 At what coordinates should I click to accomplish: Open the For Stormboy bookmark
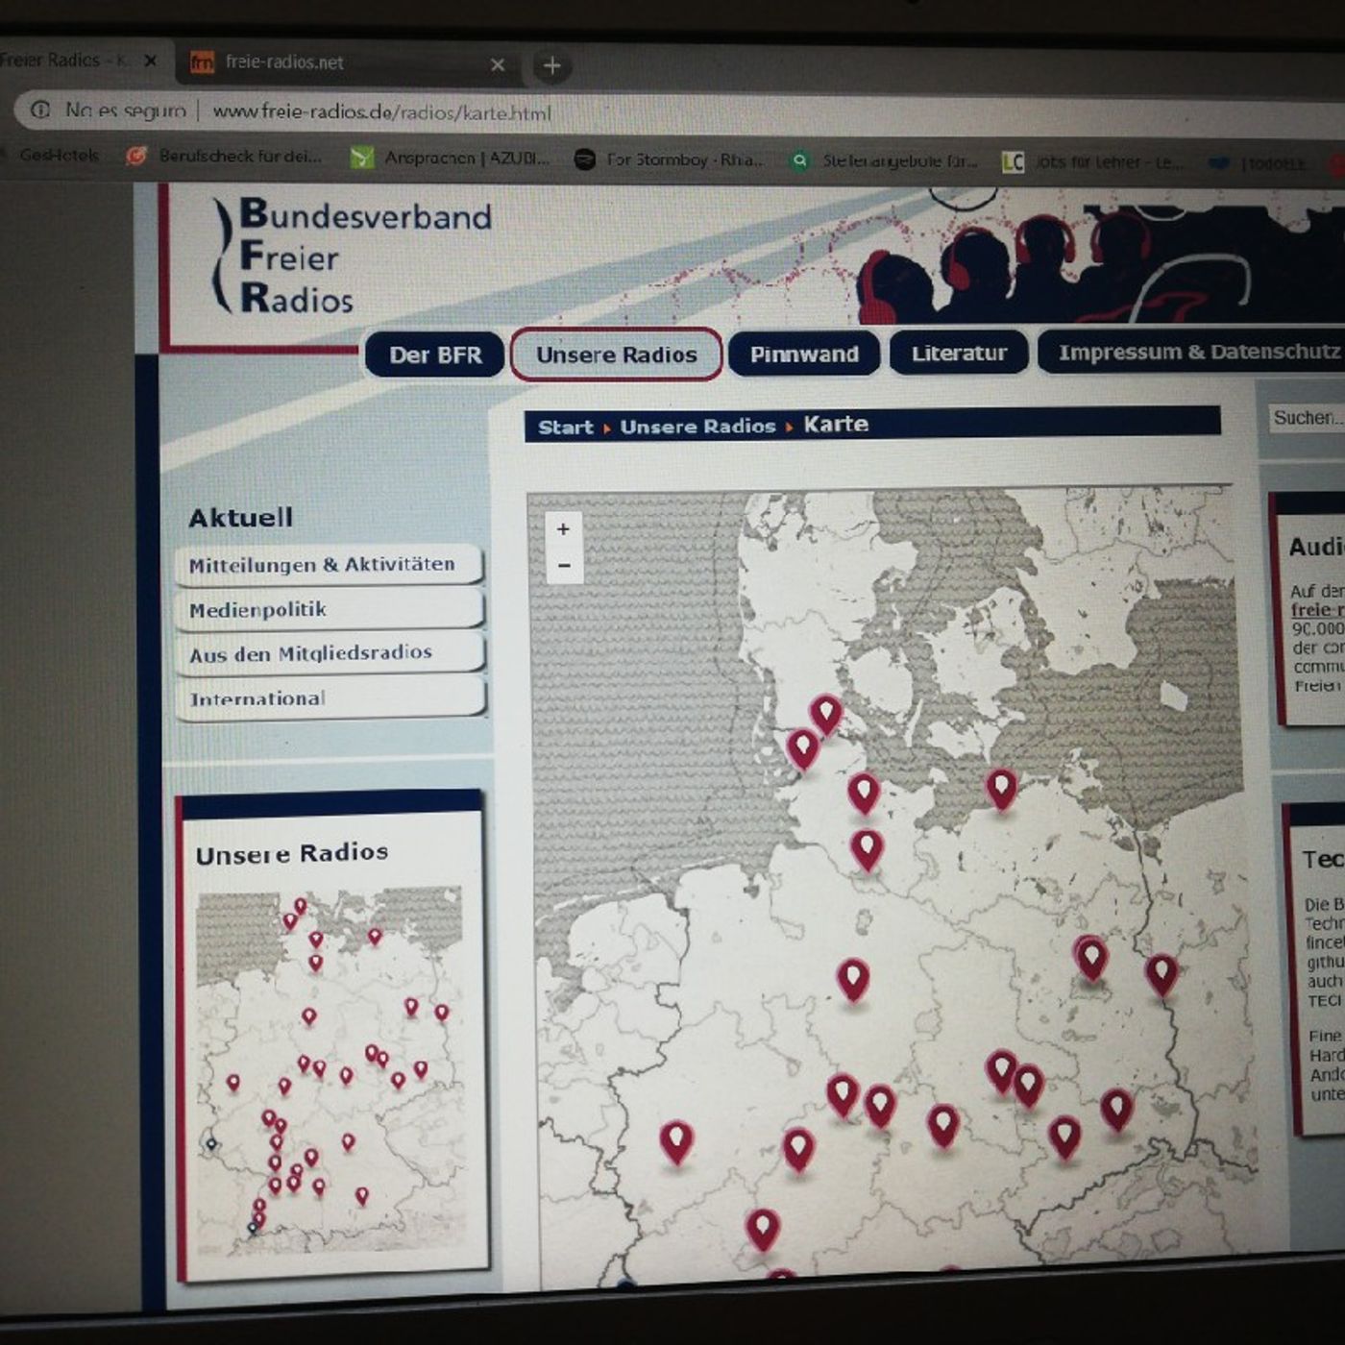[x=669, y=159]
